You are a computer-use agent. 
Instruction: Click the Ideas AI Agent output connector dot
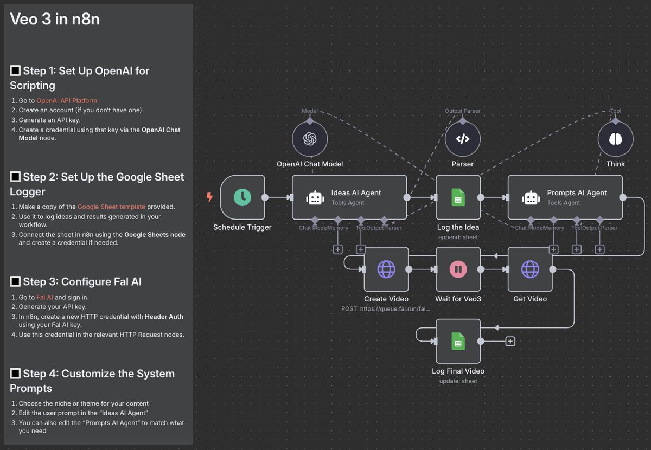pos(408,197)
